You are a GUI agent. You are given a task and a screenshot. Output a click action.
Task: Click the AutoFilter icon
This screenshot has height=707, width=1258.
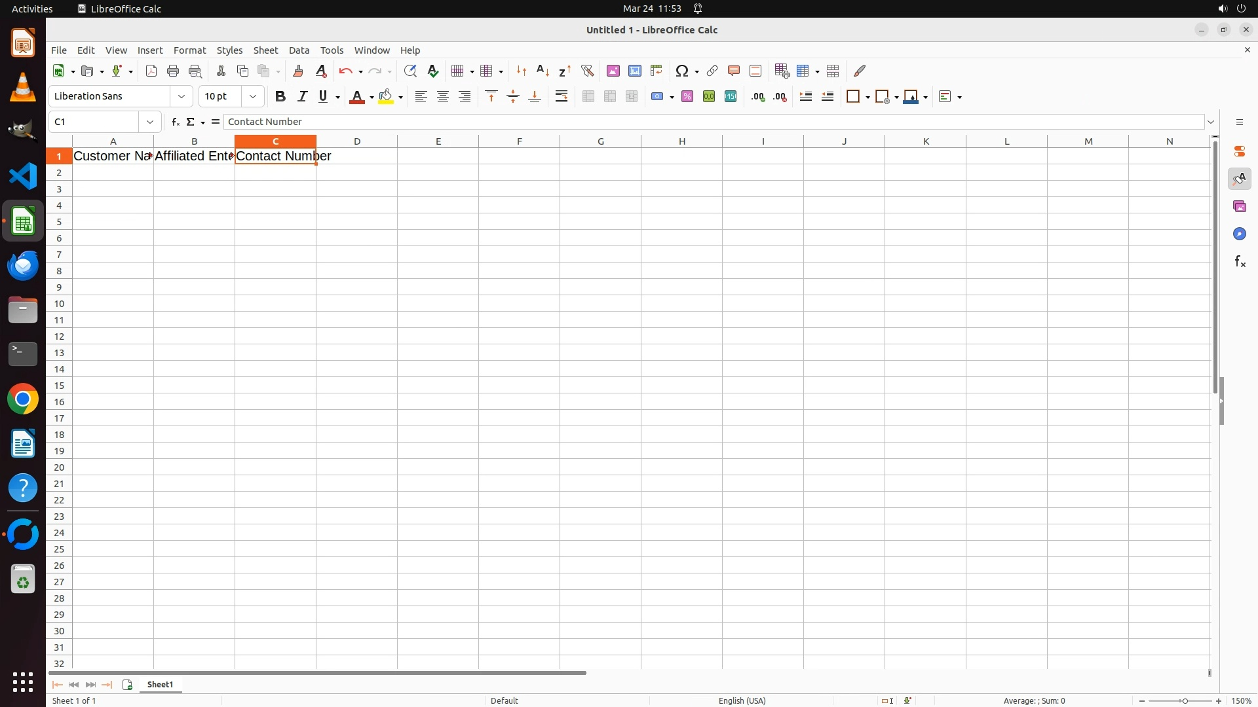(587, 71)
